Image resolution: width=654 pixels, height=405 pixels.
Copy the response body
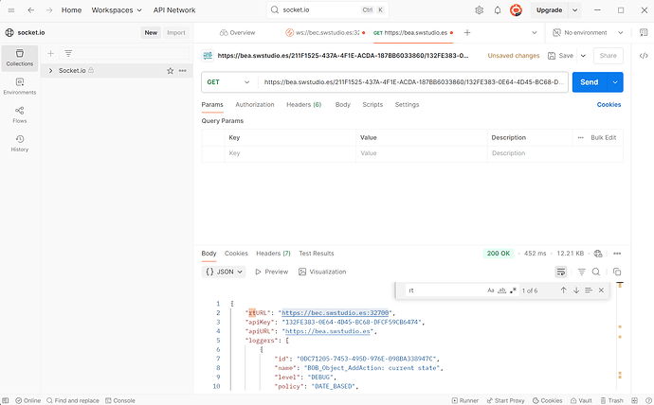pyautogui.click(x=617, y=272)
